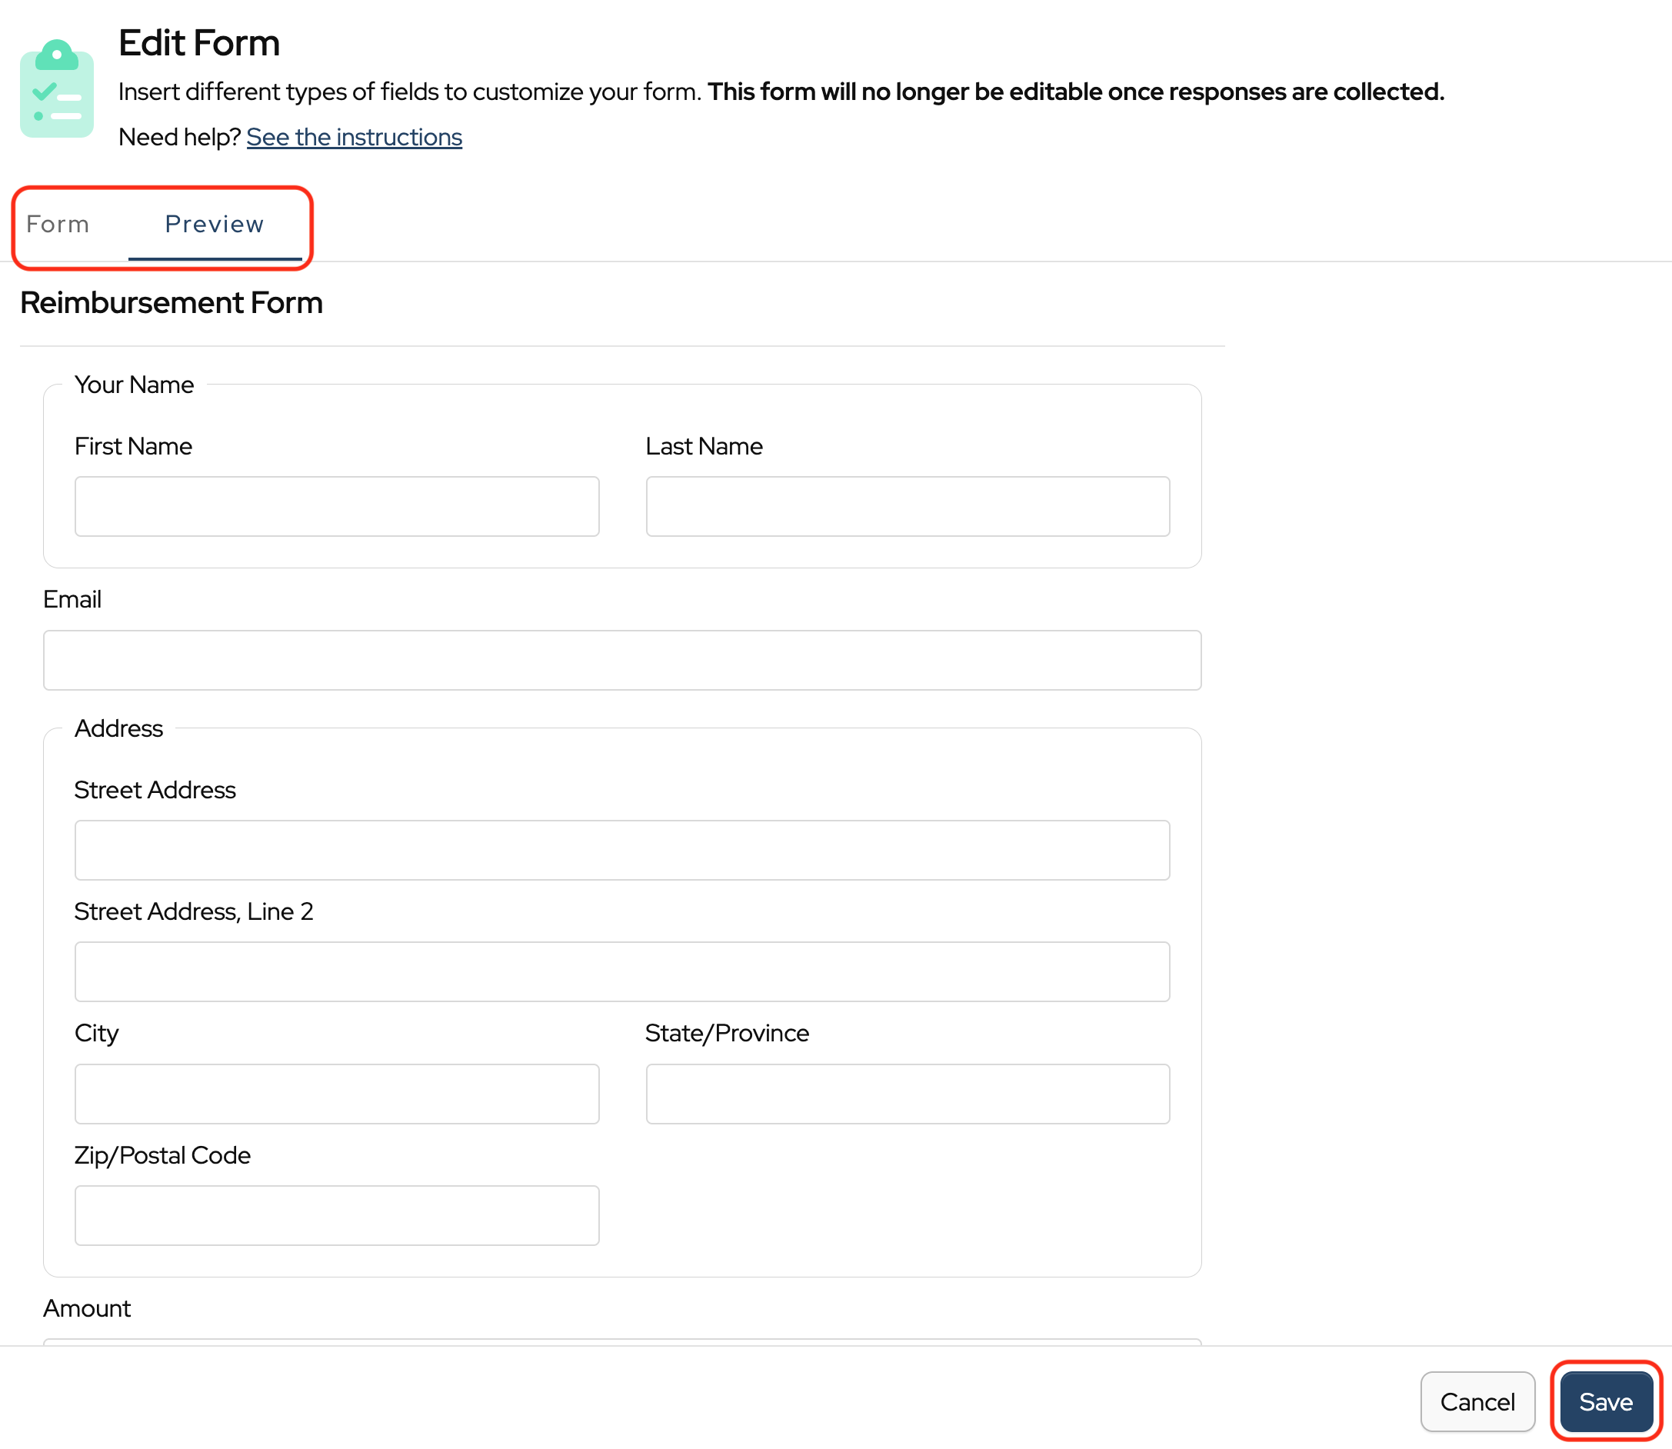This screenshot has width=1672, height=1449.
Task: Click the Street Address input
Action: point(621,850)
